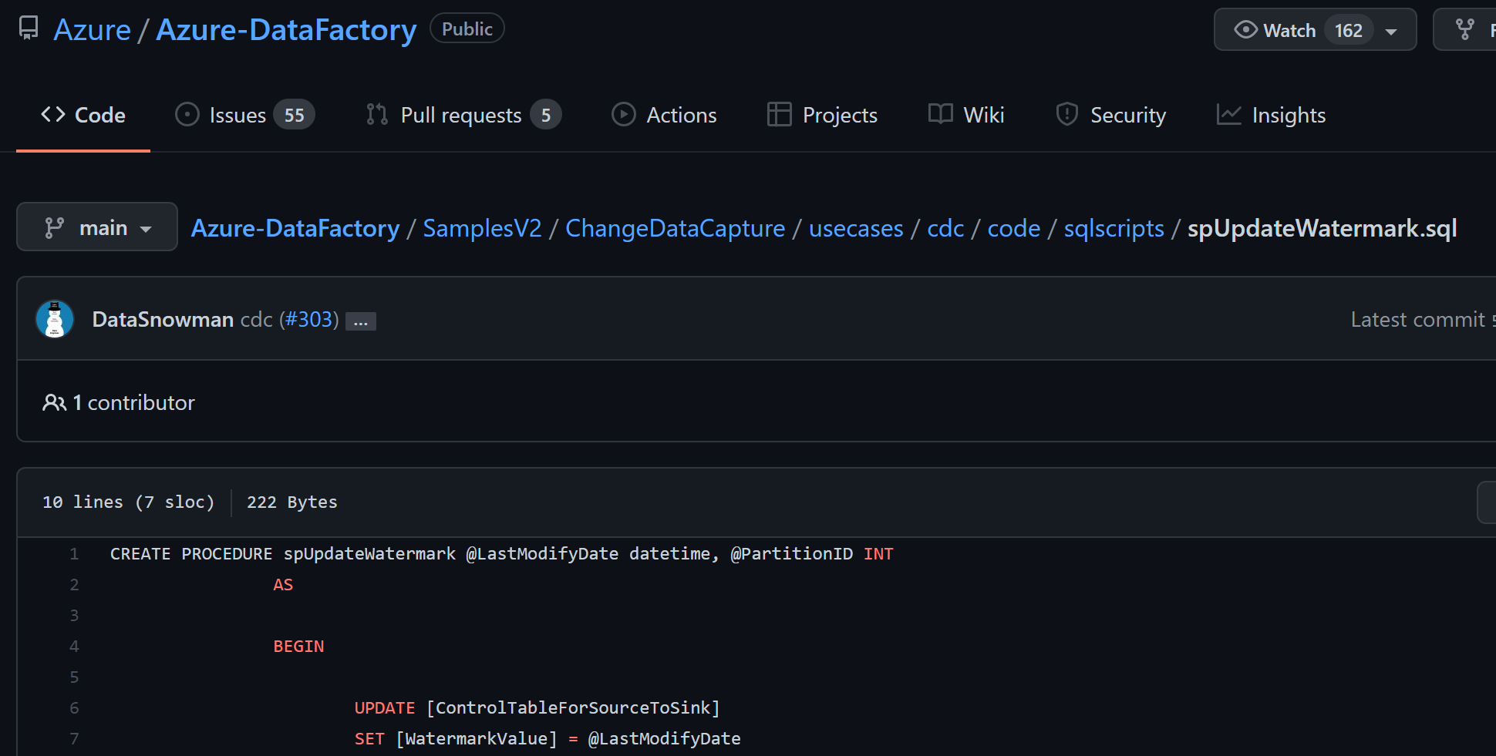Click the CREATE PROCEDURE code line
The image size is (1496, 756).
pos(501,553)
